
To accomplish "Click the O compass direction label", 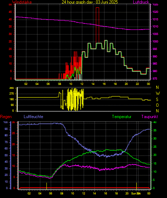I will (x=157, y=105).
